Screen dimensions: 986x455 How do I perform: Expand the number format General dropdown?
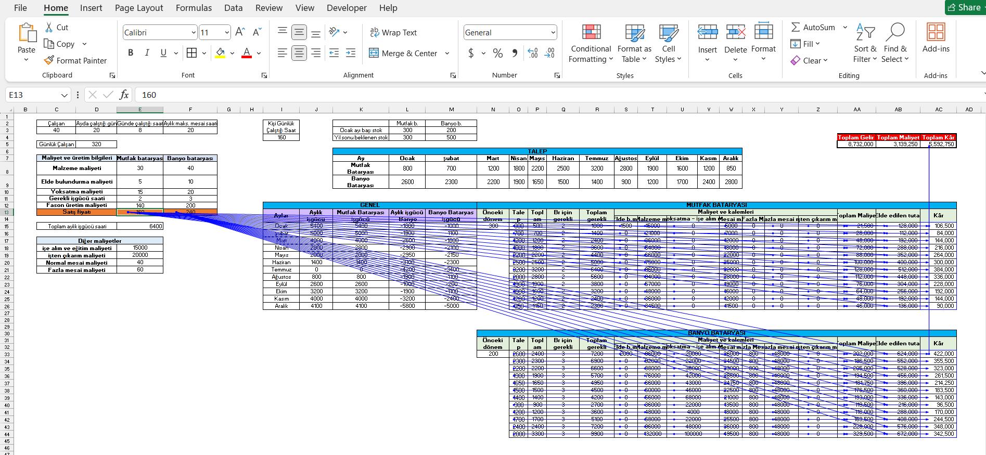553,33
